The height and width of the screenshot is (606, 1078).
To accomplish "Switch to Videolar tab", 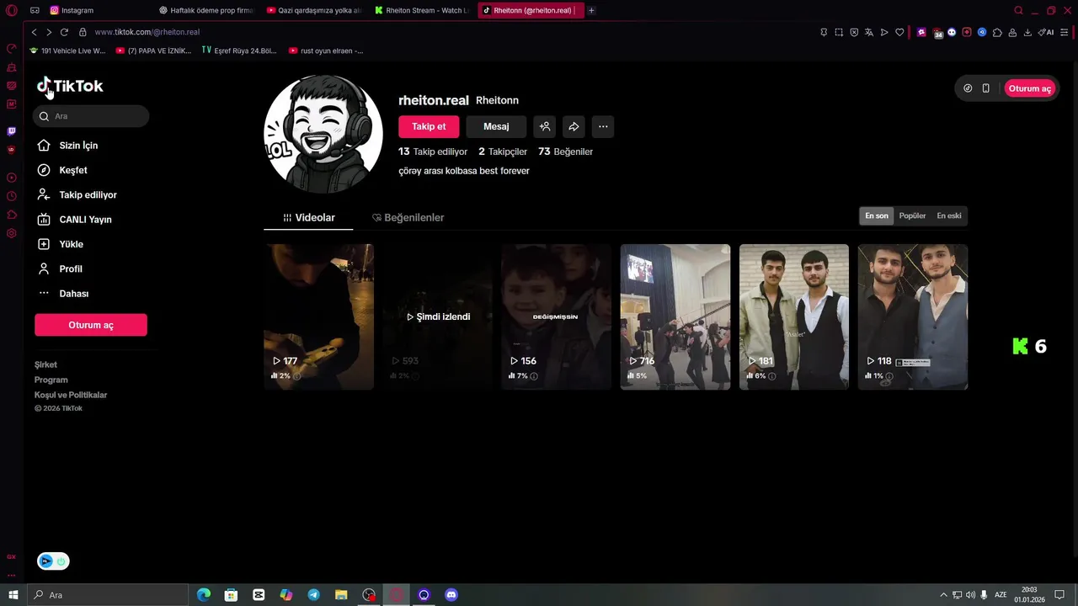I will [x=309, y=217].
